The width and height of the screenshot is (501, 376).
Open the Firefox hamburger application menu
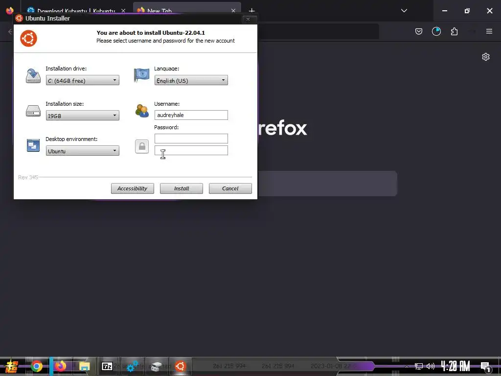coord(489,31)
